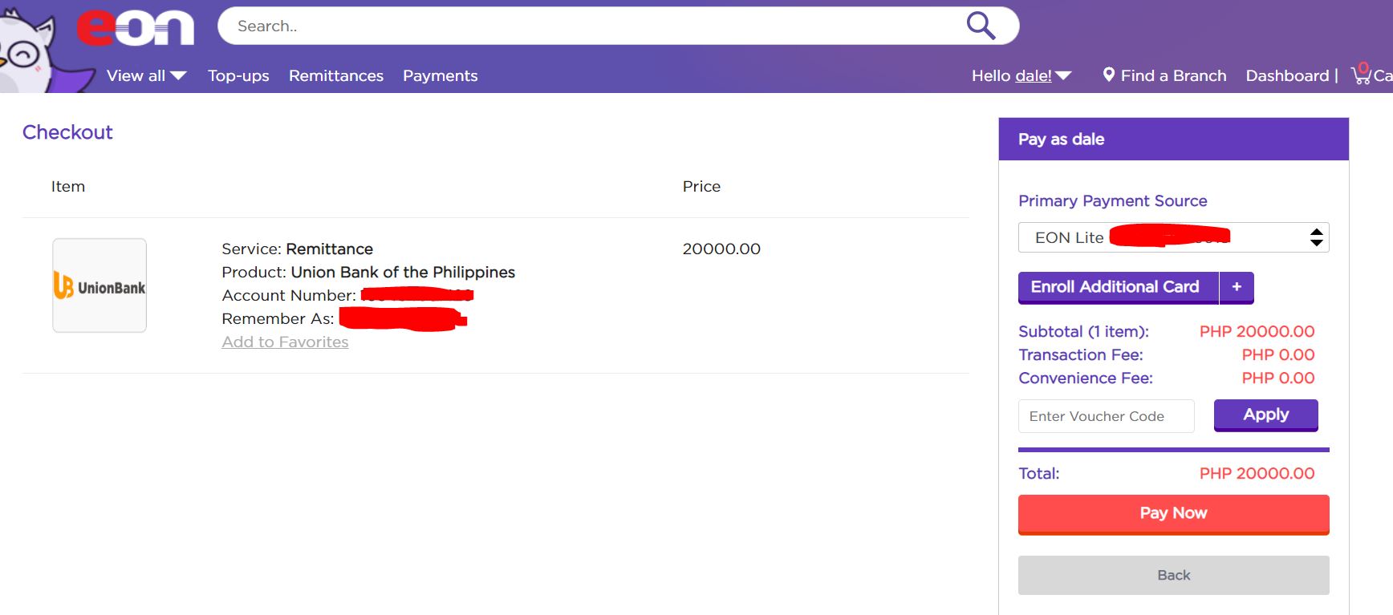Click the plus icon beside Enroll Additional Card
Viewport: 1393px width, 615px height.
click(1237, 287)
